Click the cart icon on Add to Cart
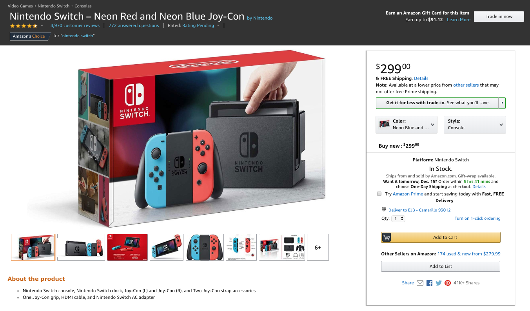The width and height of the screenshot is (530, 311). point(387,237)
